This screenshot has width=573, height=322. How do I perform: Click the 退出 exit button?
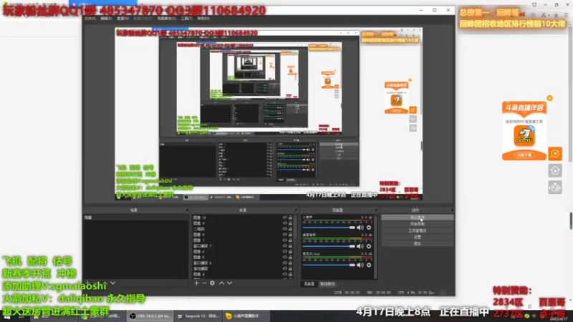coord(418,243)
